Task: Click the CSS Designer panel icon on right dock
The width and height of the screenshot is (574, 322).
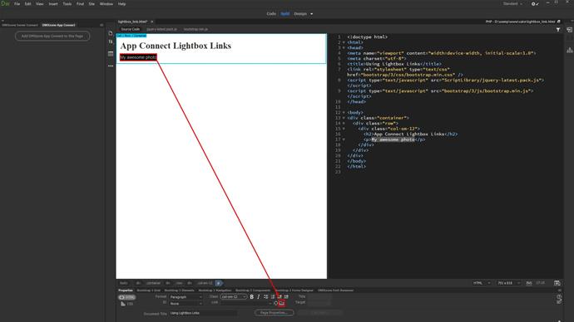Action: tap(569, 50)
